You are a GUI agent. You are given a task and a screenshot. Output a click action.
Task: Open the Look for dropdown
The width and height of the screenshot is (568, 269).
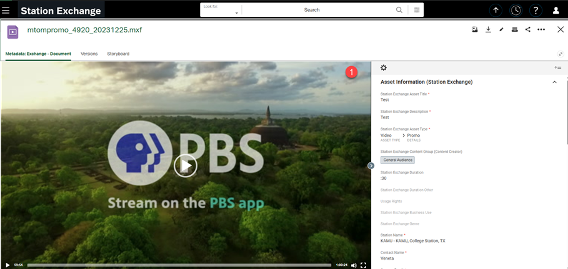(x=221, y=10)
